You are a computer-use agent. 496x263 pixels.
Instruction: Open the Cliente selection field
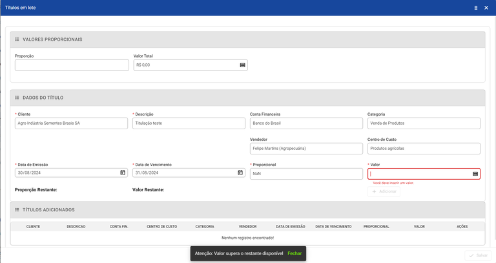point(71,123)
